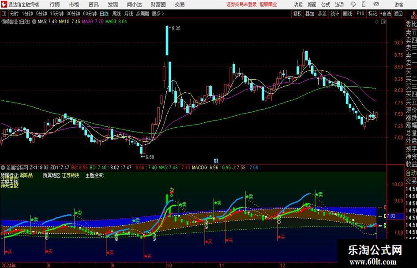
Task: Click the 多股 multi-stock button
Action: pos(322,14)
